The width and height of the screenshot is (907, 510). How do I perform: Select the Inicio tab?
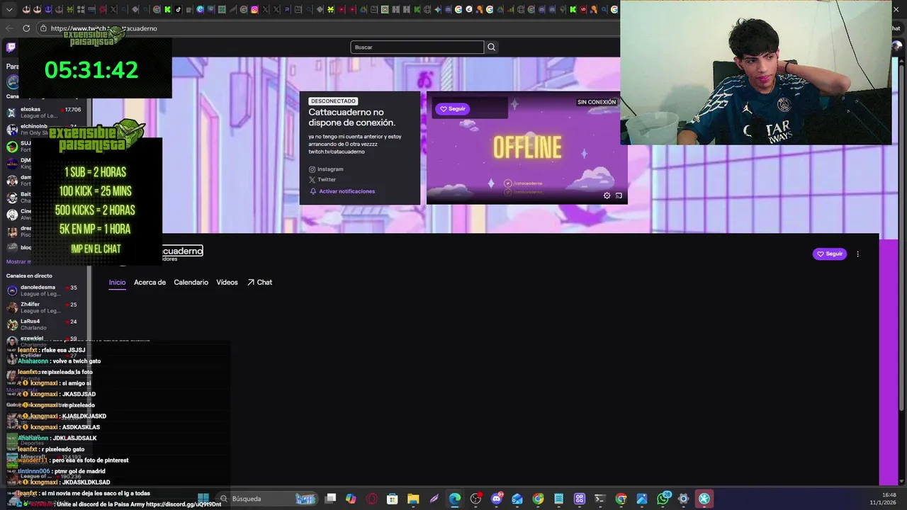pyautogui.click(x=117, y=282)
